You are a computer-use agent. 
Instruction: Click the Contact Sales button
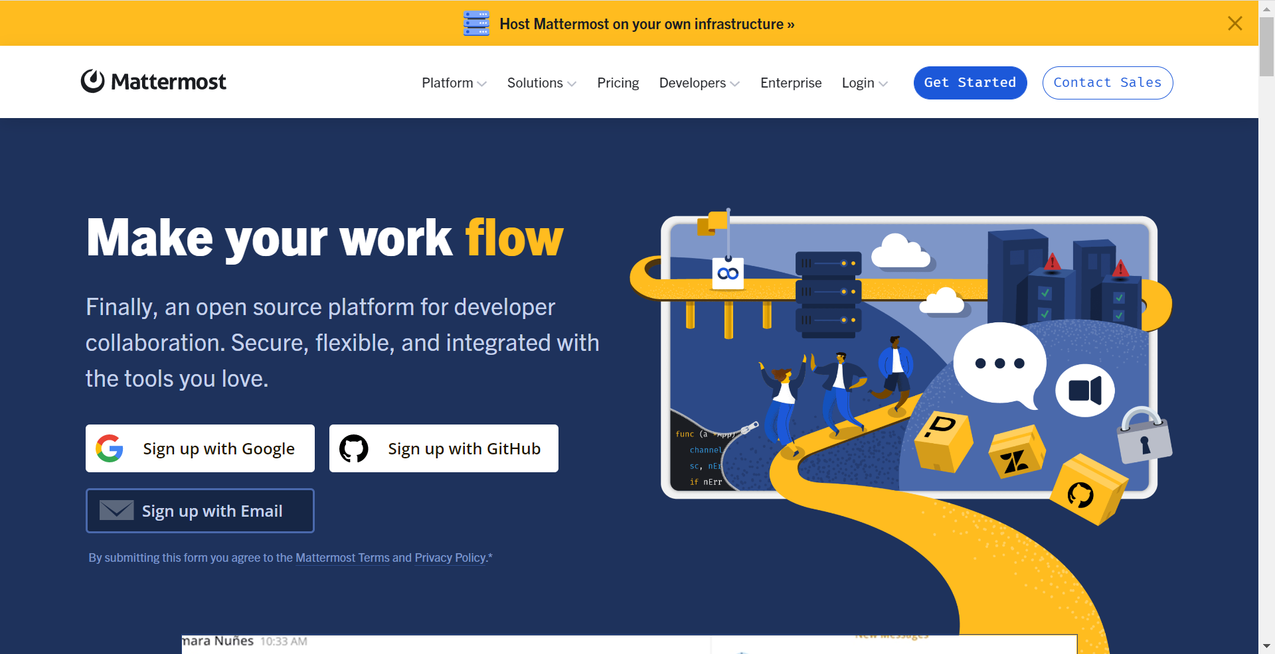coord(1108,83)
